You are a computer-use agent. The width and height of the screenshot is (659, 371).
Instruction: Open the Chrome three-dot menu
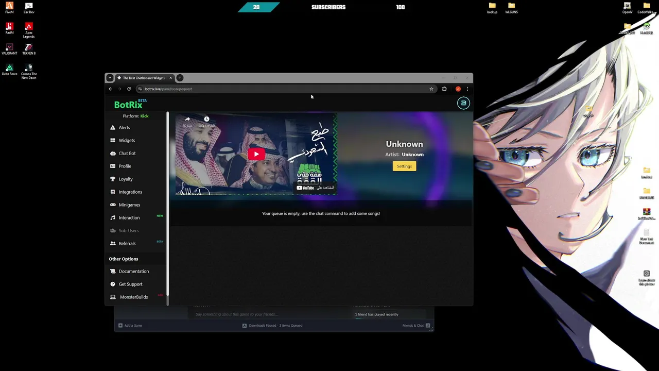point(467,89)
